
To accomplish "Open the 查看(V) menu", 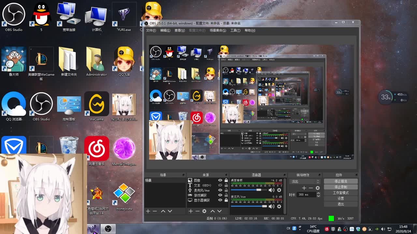I will (180, 30).
